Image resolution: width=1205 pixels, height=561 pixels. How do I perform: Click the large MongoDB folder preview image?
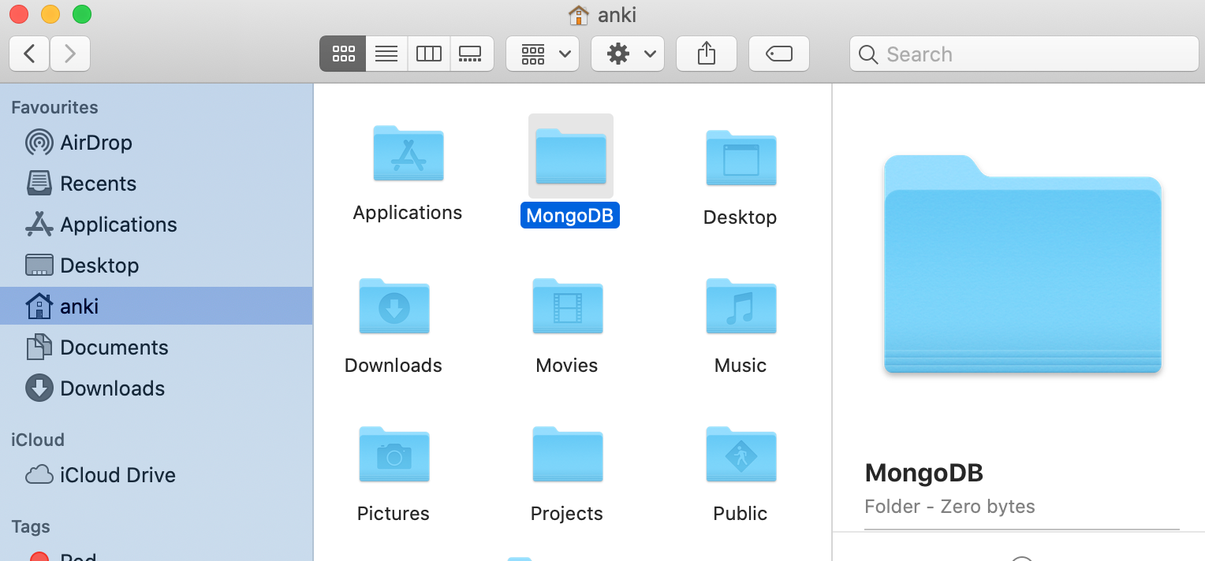(x=1023, y=263)
